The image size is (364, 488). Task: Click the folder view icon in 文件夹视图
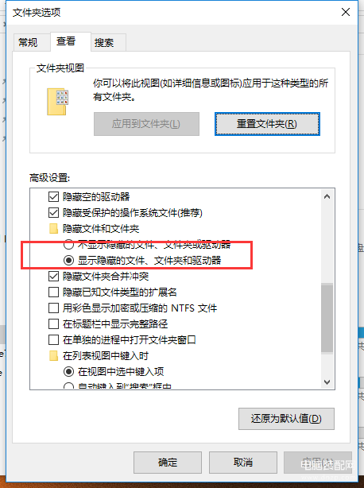pos(57,102)
